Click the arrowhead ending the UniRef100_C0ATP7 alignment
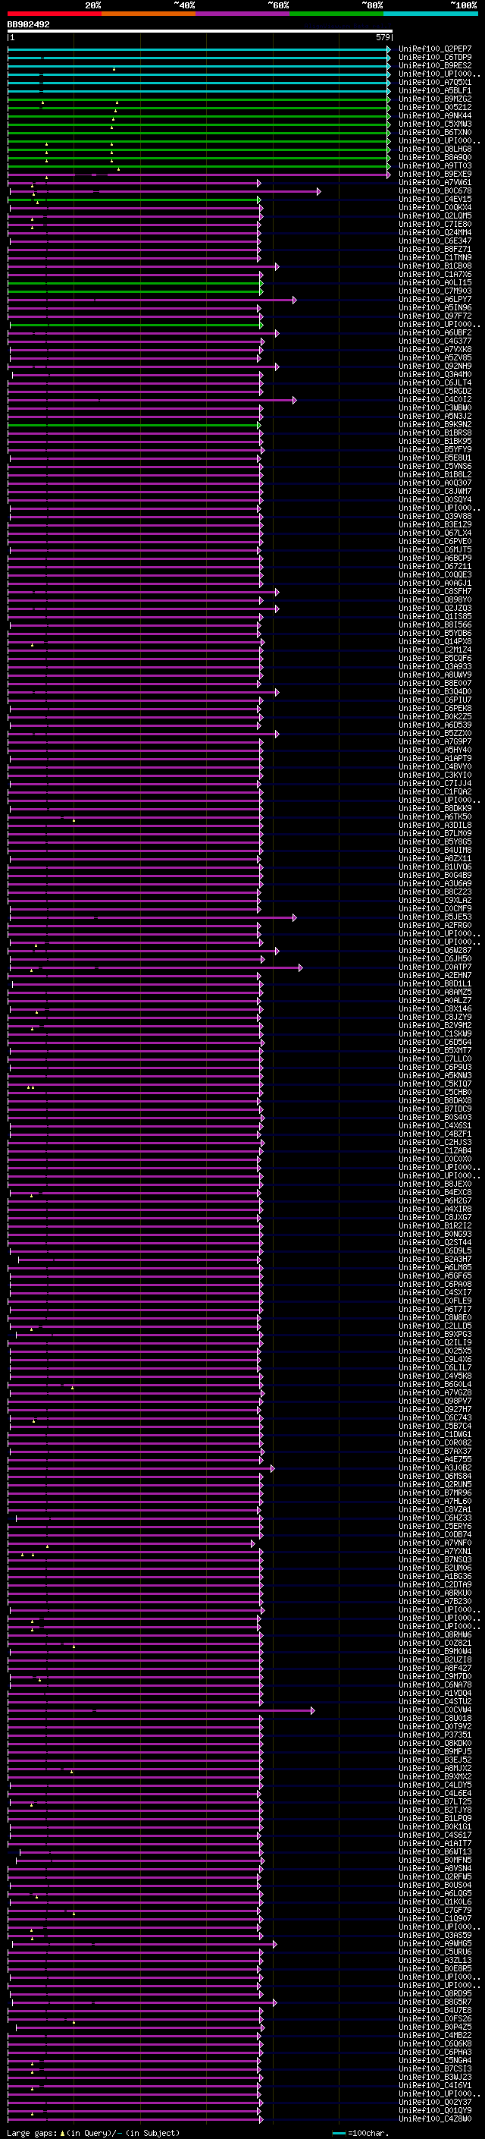 300,967
